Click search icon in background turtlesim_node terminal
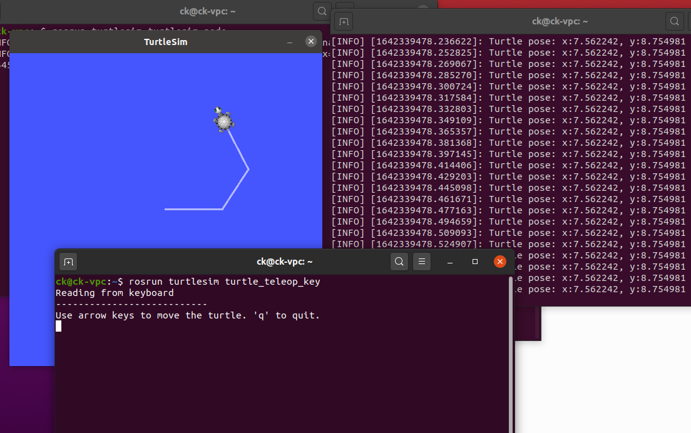 (x=322, y=11)
